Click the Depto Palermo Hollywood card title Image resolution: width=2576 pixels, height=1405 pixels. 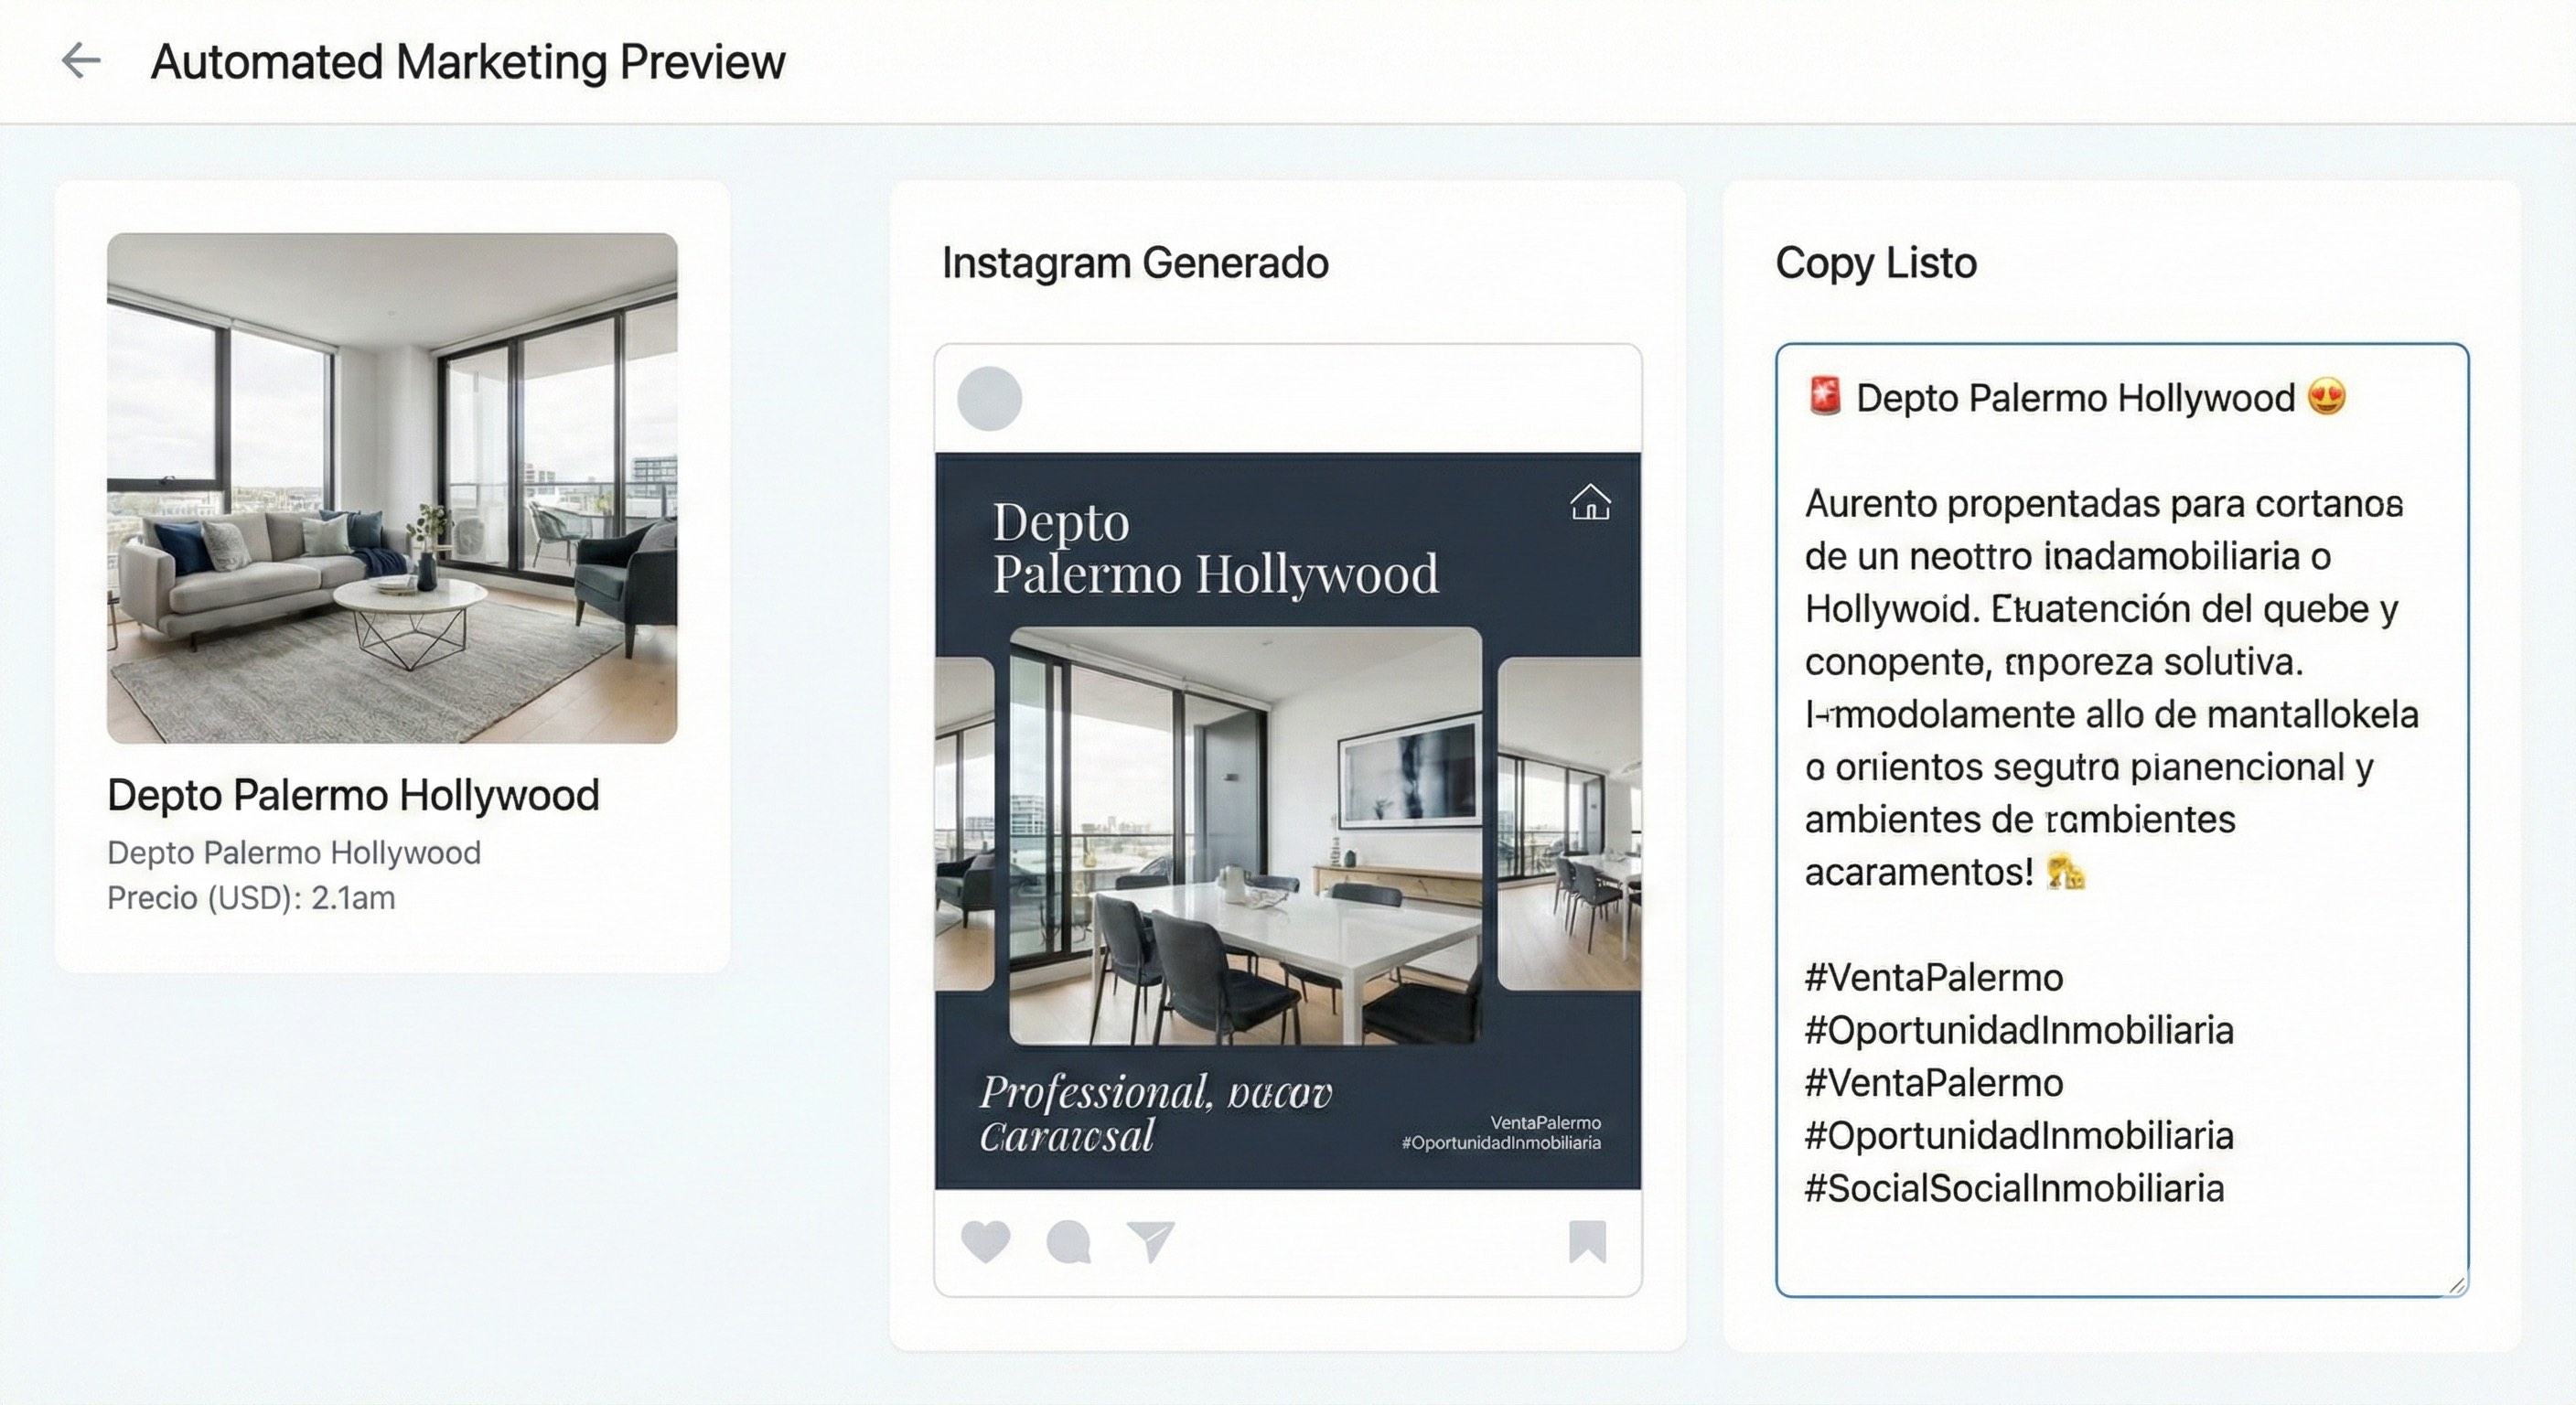tap(352, 795)
